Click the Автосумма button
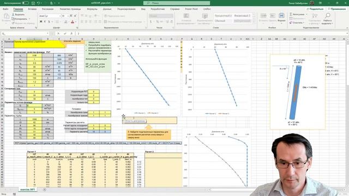Image resolution: width=349 pixels, height=196 pixels. tap(297, 14)
